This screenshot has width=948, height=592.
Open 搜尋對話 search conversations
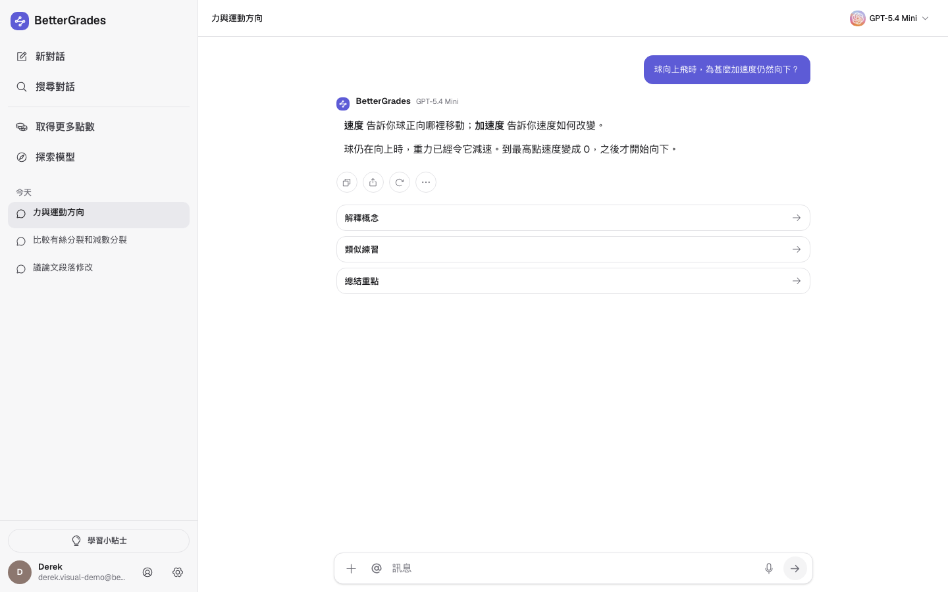99,87
